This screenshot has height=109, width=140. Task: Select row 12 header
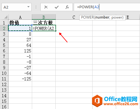click(x=4, y=84)
